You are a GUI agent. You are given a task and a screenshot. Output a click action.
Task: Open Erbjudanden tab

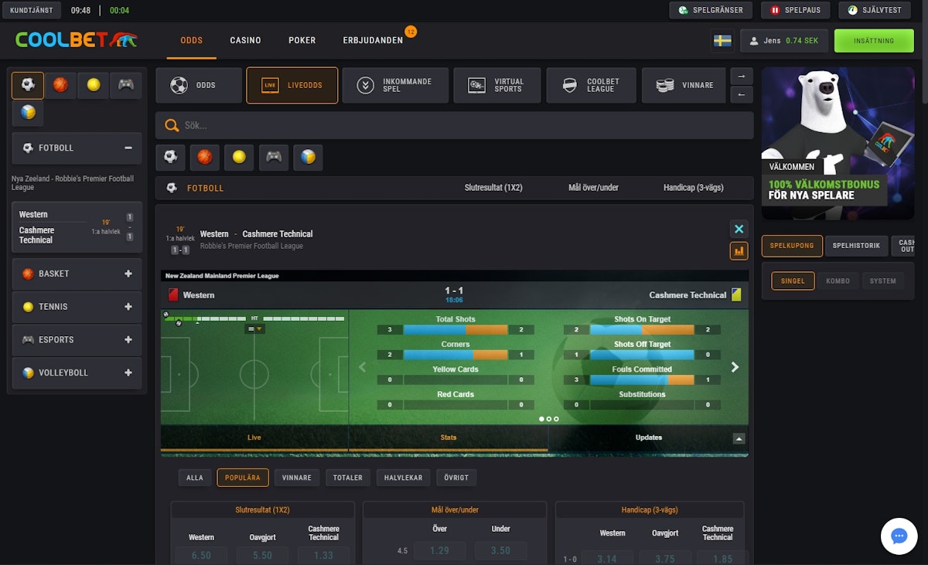click(373, 40)
